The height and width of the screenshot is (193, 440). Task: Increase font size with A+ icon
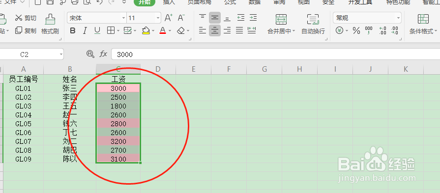tap(168, 18)
